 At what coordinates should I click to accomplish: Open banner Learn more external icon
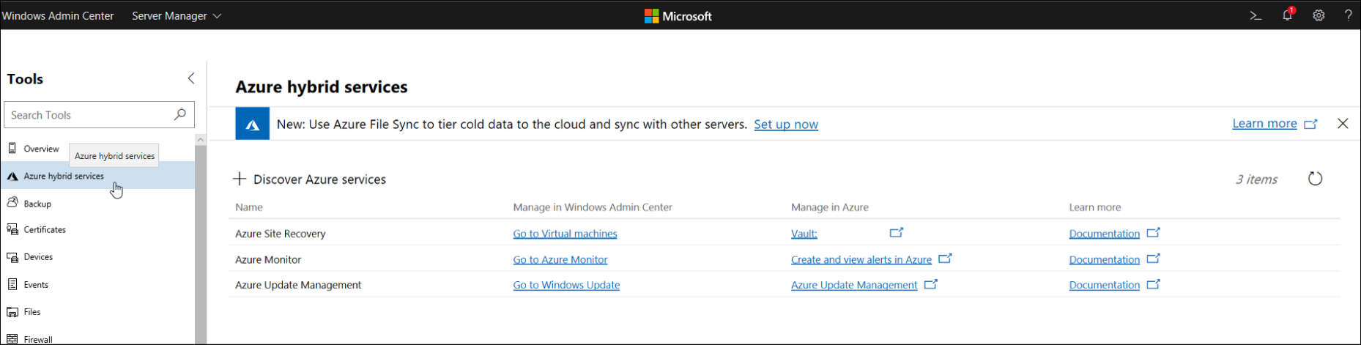point(1310,124)
